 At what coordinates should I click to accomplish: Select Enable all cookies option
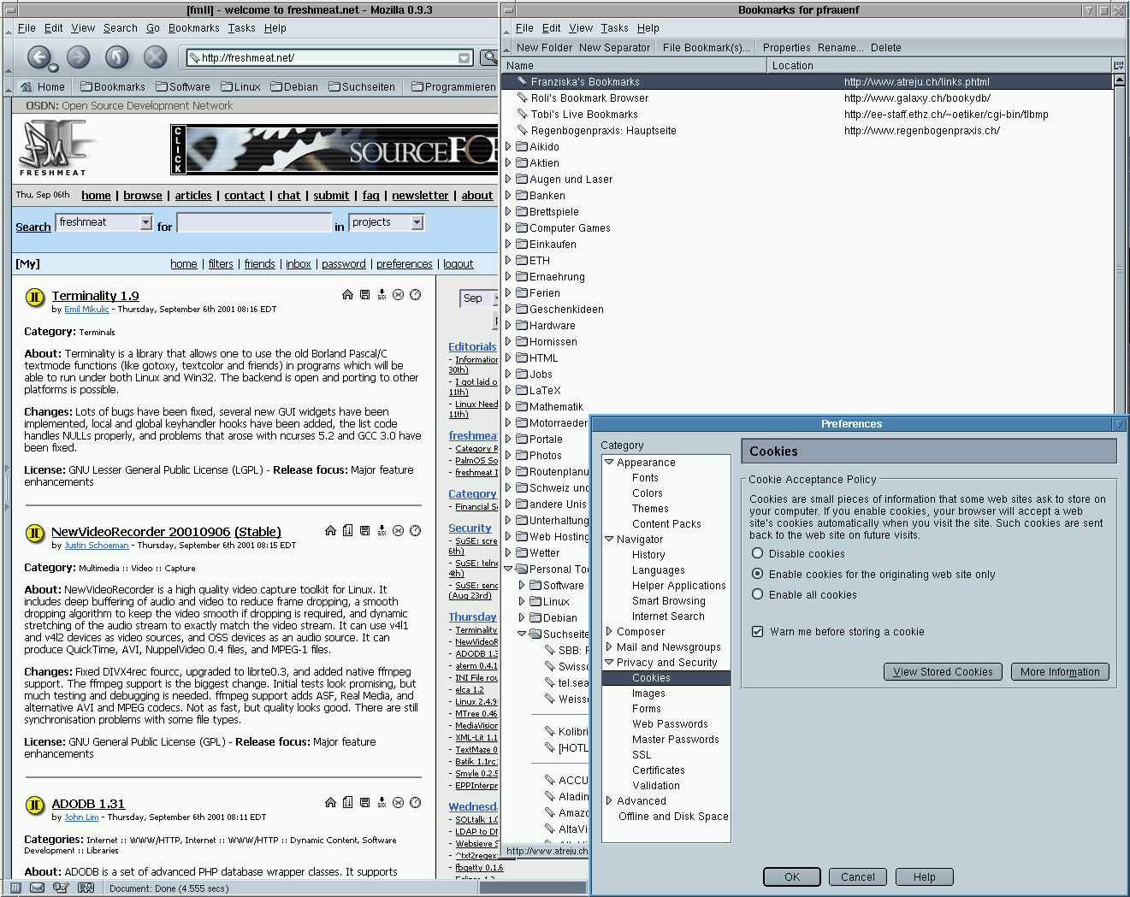click(x=757, y=594)
